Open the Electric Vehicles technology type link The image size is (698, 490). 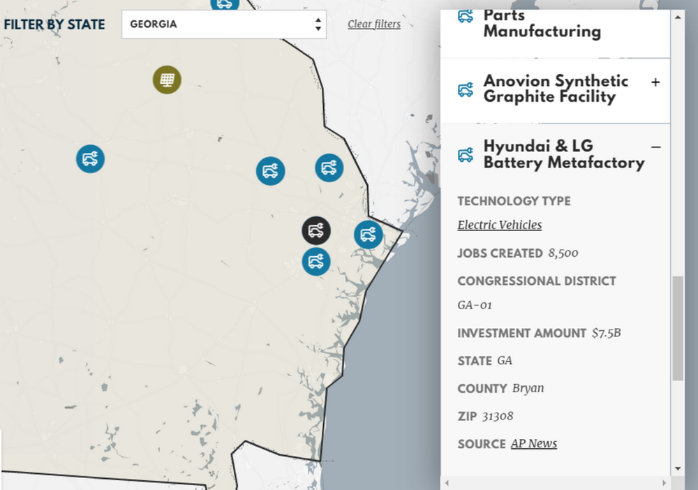[500, 225]
